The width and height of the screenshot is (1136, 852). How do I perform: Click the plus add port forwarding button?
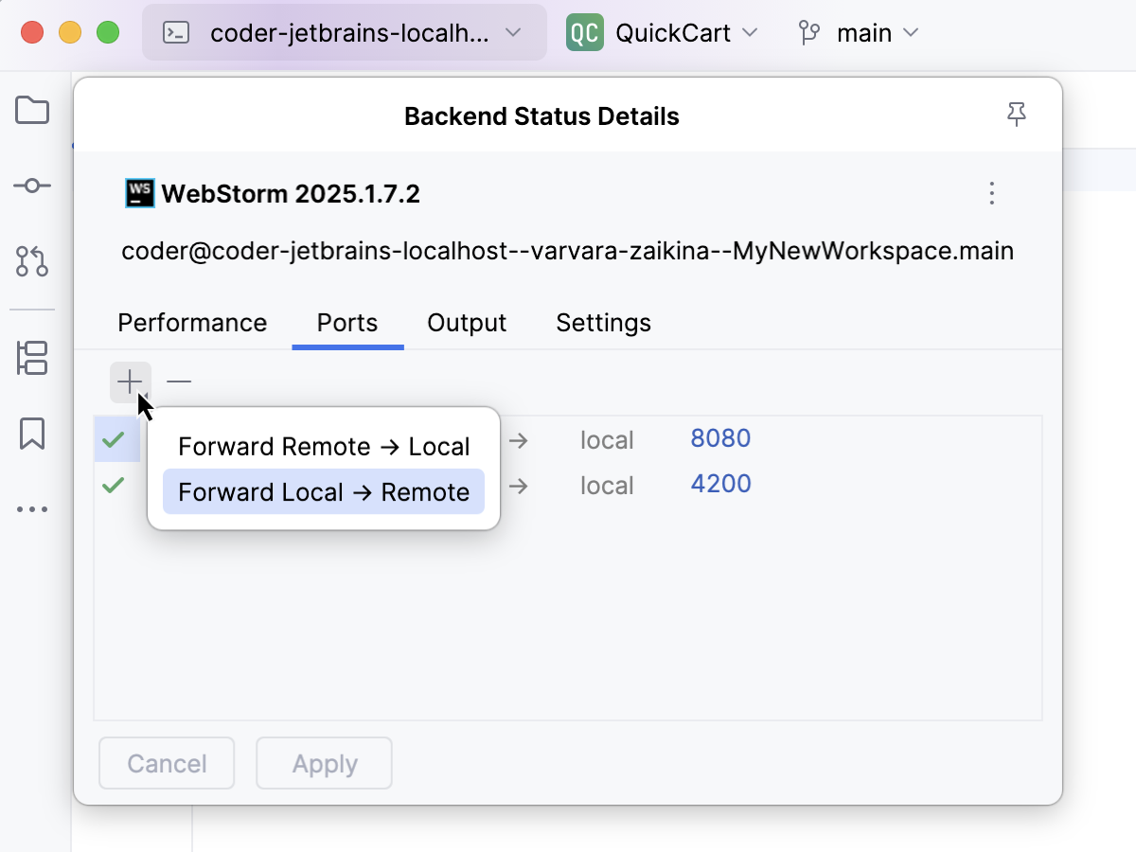click(x=130, y=382)
